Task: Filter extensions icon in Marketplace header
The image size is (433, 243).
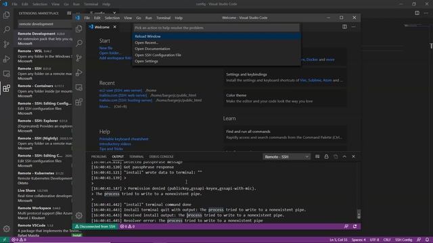Action: (x=69, y=13)
